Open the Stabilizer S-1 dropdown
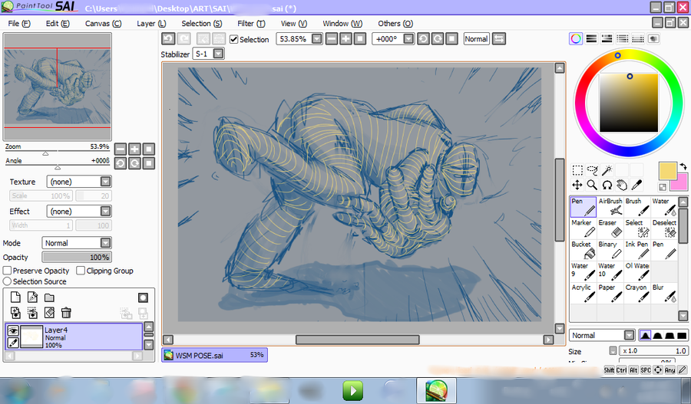Screen dimensions: 691x404 pyautogui.click(x=219, y=54)
